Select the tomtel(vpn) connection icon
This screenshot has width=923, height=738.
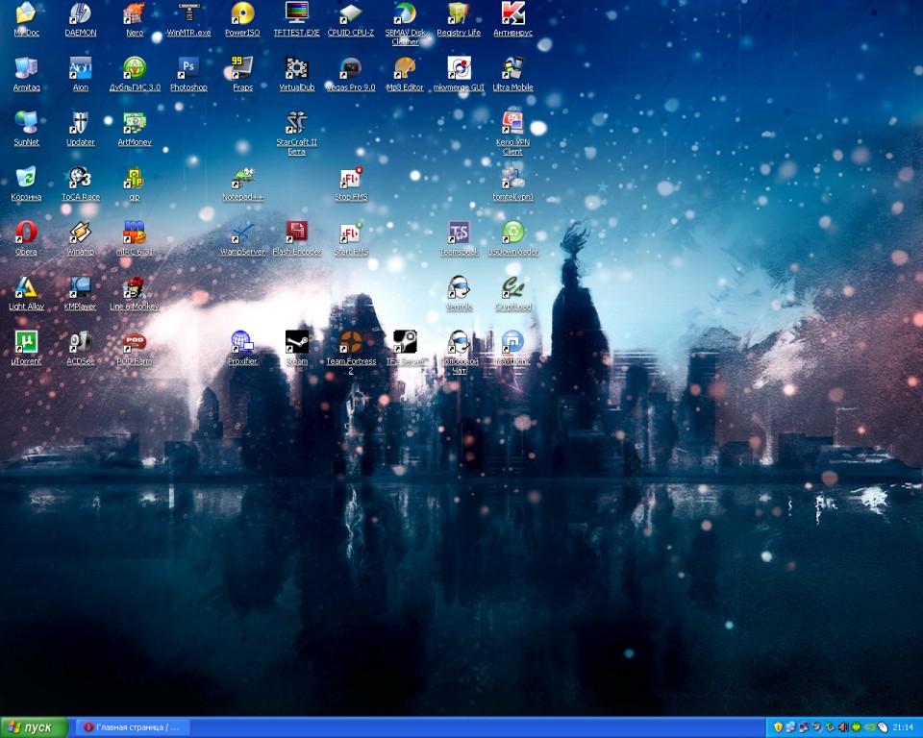pyautogui.click(x=512, y=178)
